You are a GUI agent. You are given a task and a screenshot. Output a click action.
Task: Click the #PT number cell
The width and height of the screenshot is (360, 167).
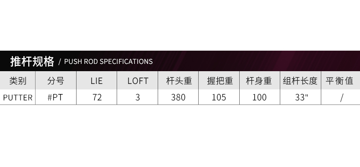point(55,97)
